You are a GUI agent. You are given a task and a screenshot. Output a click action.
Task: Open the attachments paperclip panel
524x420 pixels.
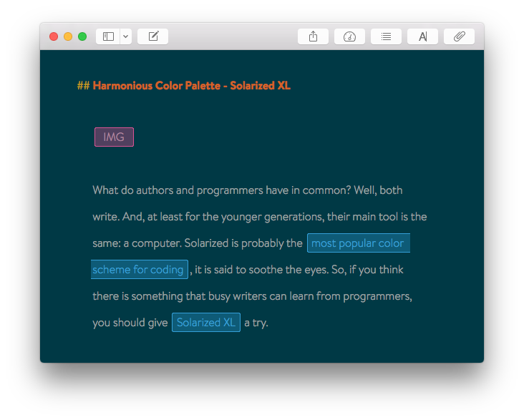[459, 36]
